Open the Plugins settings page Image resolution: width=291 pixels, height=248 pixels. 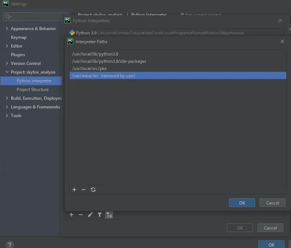pos(18,55)
